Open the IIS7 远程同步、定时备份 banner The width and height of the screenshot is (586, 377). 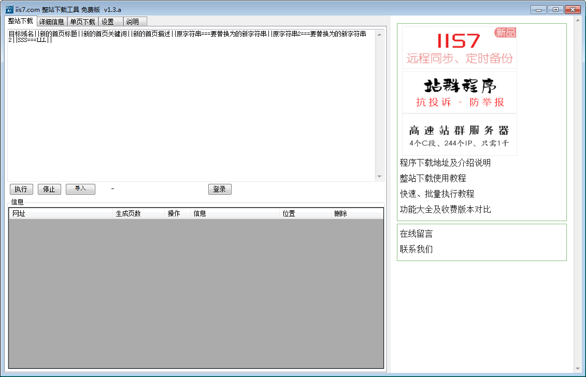click(459, 48)
